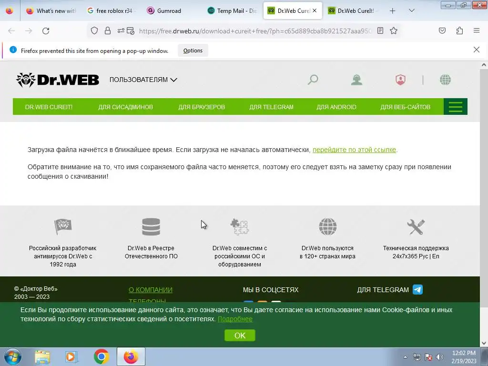Switch to the Gumroad tab

169,11
